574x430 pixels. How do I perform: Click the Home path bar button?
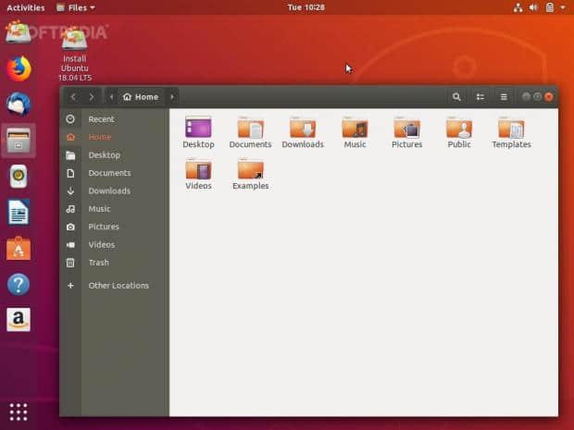[141, 96]
